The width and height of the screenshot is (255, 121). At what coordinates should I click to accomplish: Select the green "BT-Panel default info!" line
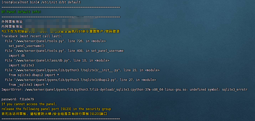(x=21, y=12)
